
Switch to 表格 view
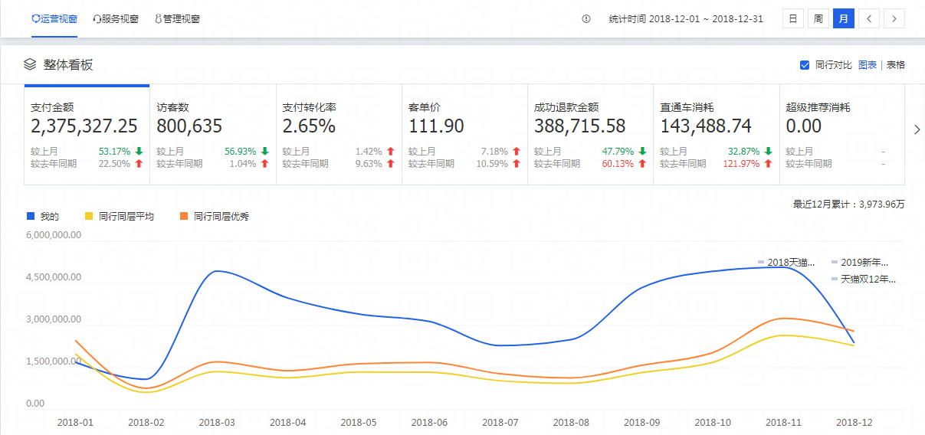896,65
